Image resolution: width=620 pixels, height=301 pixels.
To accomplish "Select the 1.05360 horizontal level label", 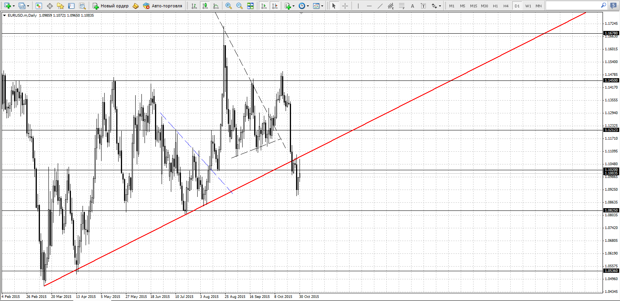I will 611,271.
